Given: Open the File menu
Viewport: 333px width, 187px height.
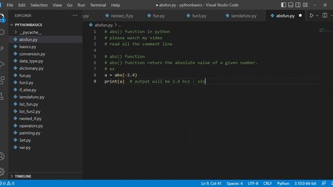Looking at the screenshot, I should pos(10,5).
